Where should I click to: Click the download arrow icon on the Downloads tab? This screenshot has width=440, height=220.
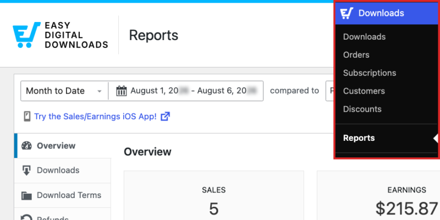point(26,170)
